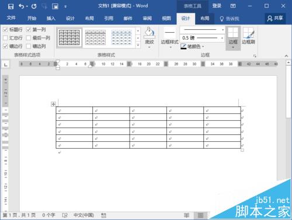
Task: Switch to the 插入 ribbon tab
Action: (x=51, y=19)
